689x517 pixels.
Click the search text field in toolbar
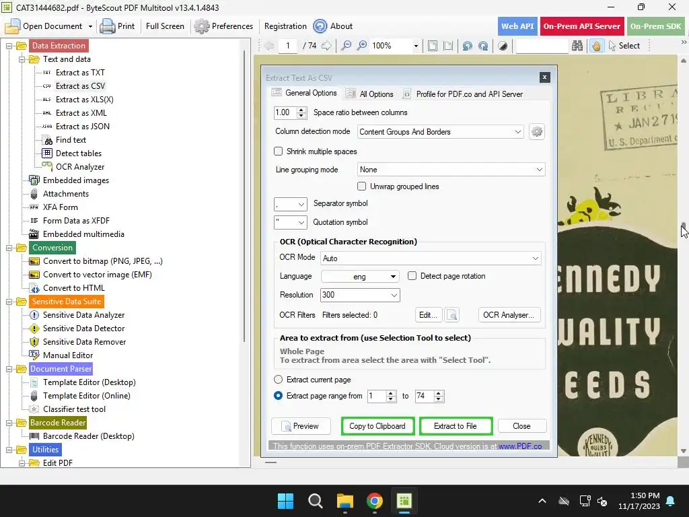[542, 46]
